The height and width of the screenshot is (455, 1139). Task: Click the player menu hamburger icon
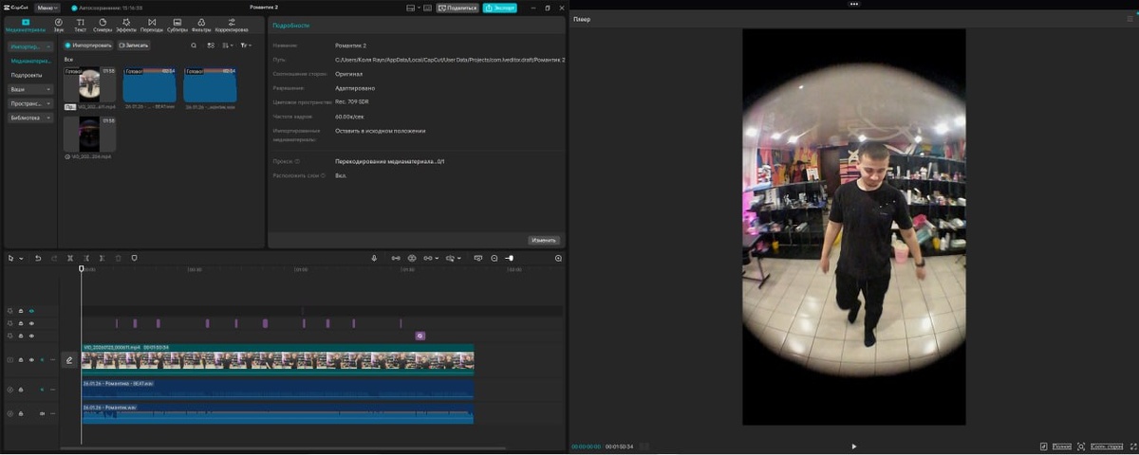coord(1129,18)
